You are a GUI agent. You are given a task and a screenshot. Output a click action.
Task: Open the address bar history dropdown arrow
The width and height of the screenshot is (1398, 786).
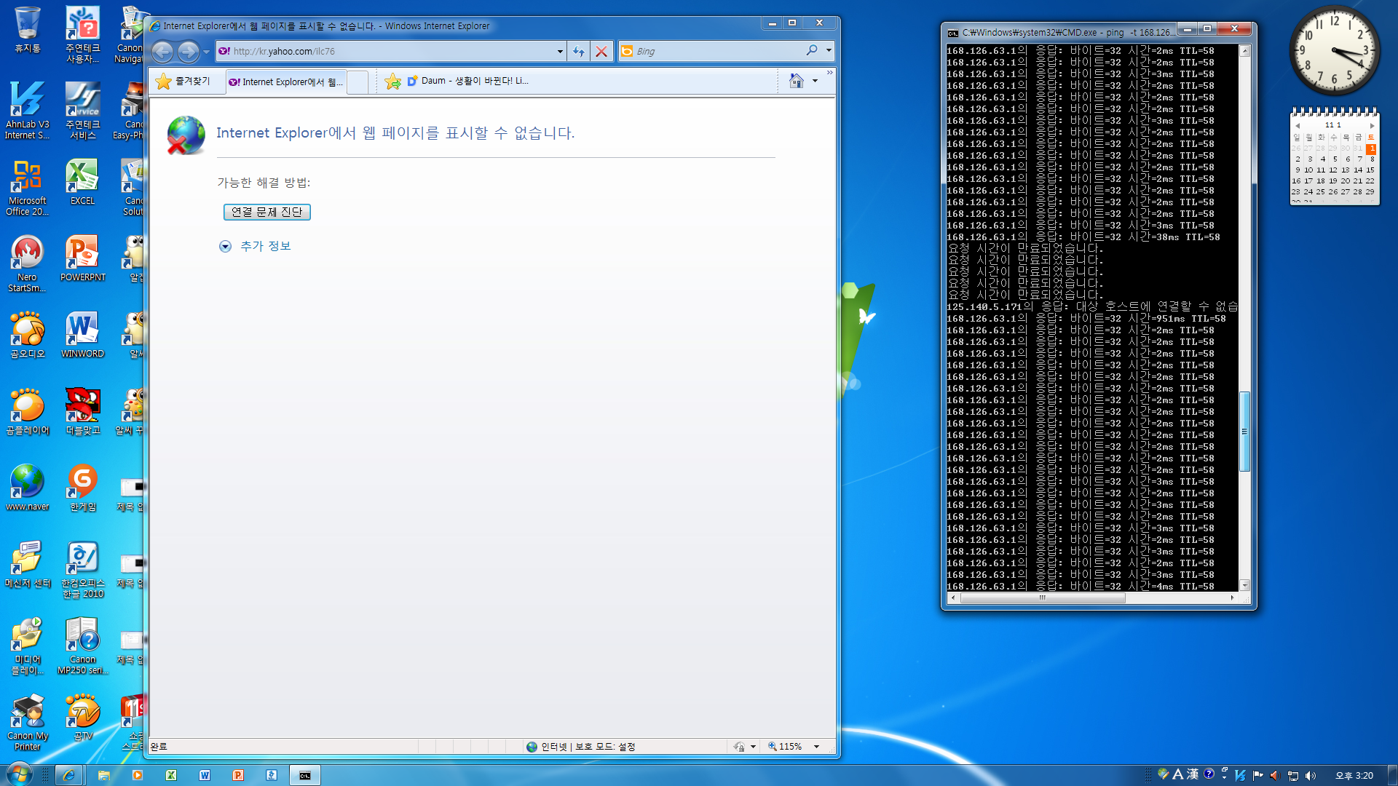tap(560, 51)
